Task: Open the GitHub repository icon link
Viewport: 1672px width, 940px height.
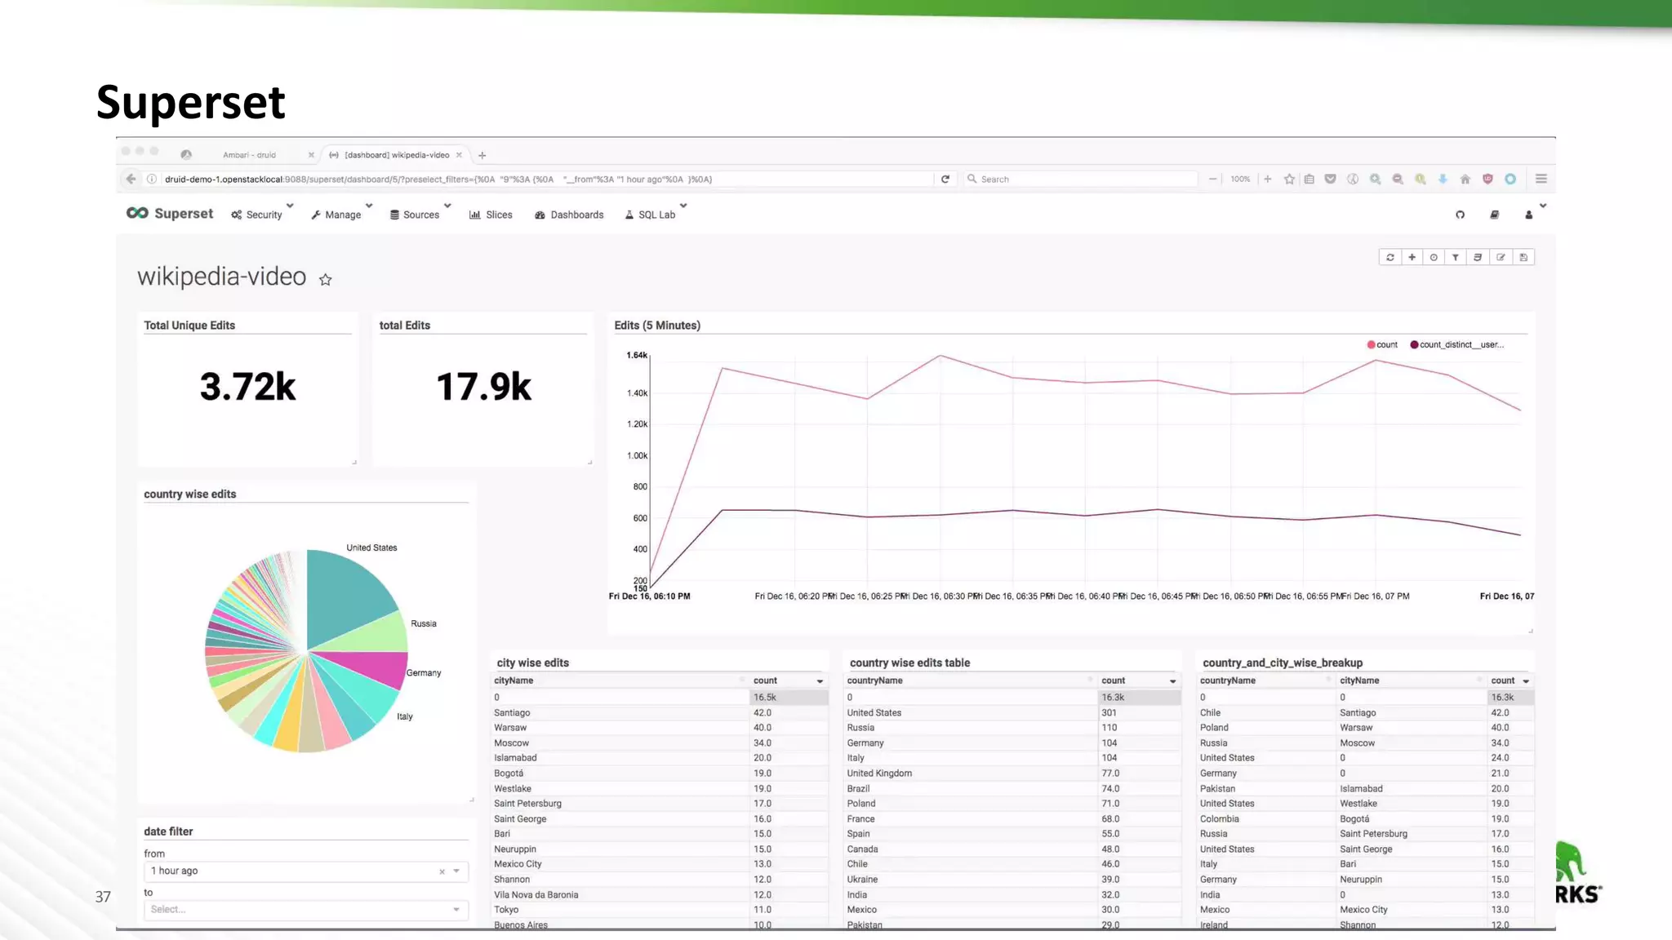Action: click(1460, 215)
